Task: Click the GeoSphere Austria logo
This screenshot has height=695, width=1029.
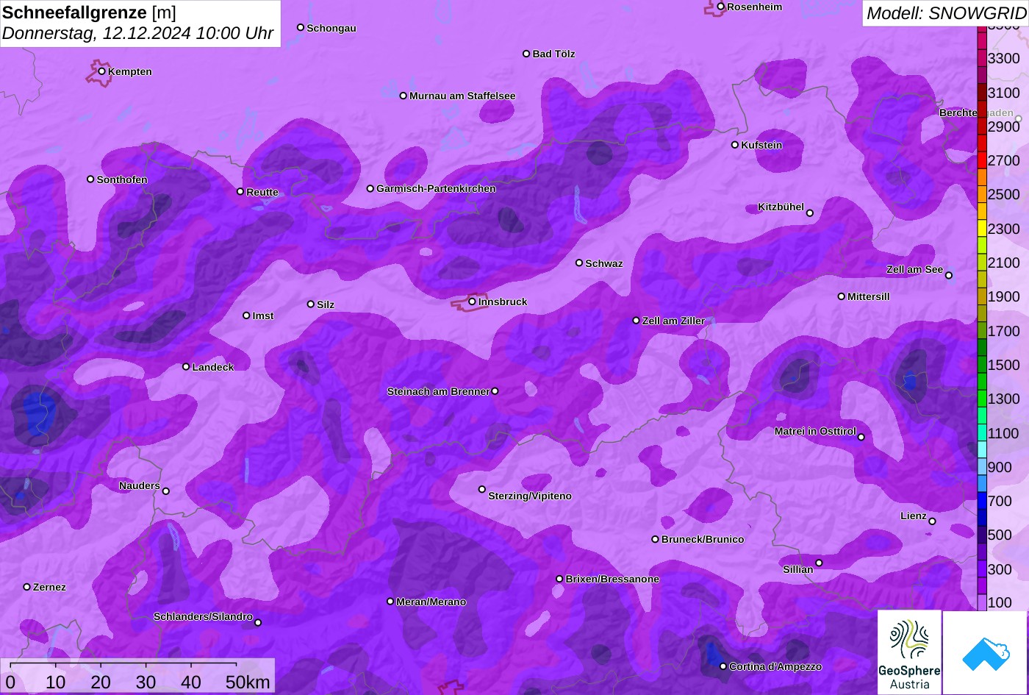Action: [909, 652]
